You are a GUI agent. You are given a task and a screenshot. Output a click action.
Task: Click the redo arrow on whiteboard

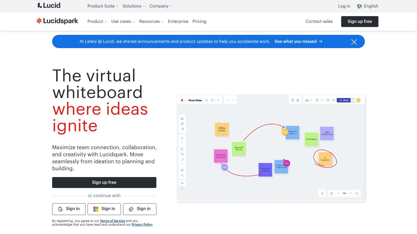coord(233,100)
